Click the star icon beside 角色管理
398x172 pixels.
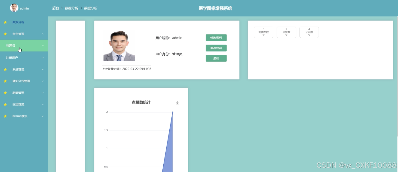click(5, 34)
